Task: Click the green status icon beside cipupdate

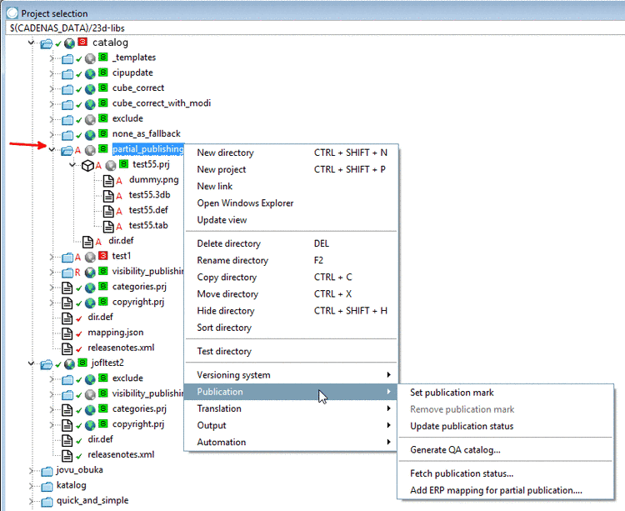Action: click(103, 73)
